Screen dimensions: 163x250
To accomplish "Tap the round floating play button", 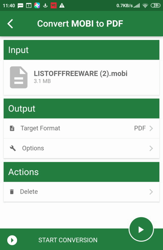I will (141, 230).
